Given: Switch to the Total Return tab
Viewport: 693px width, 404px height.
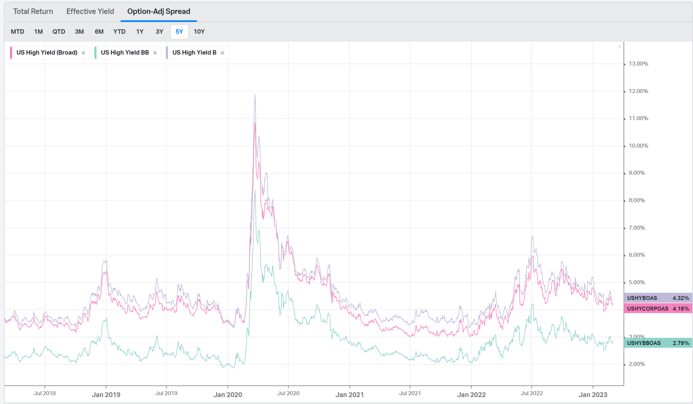Looking at the screenshot, I should point(33,11).
